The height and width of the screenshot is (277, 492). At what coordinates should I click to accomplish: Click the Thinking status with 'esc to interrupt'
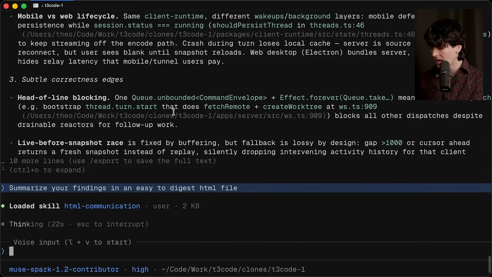79,224
